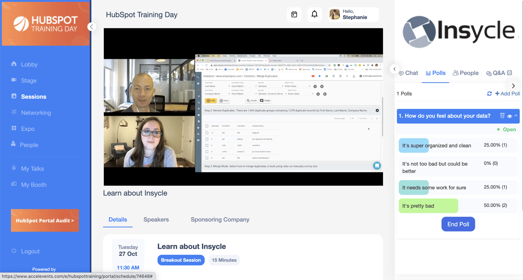Viewport: 523px width, 280px height.
Task: Remove Company Name rule with X icon
Action: 325,94
